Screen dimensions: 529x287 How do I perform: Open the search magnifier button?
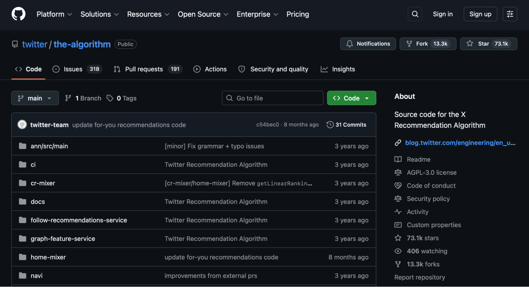click(415, 14)
